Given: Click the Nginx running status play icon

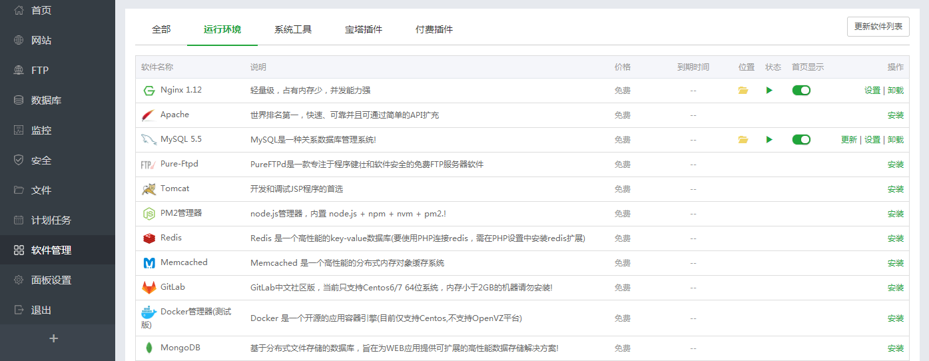Looking at the screenshot, I should pos(769,91).
